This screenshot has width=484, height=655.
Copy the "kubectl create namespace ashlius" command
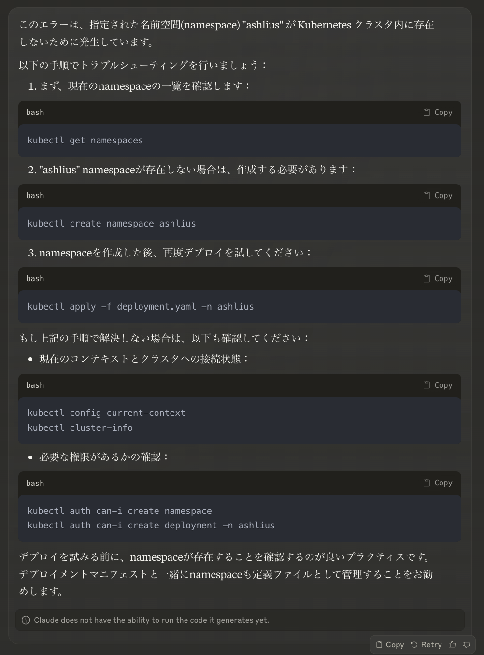[437, 195]
